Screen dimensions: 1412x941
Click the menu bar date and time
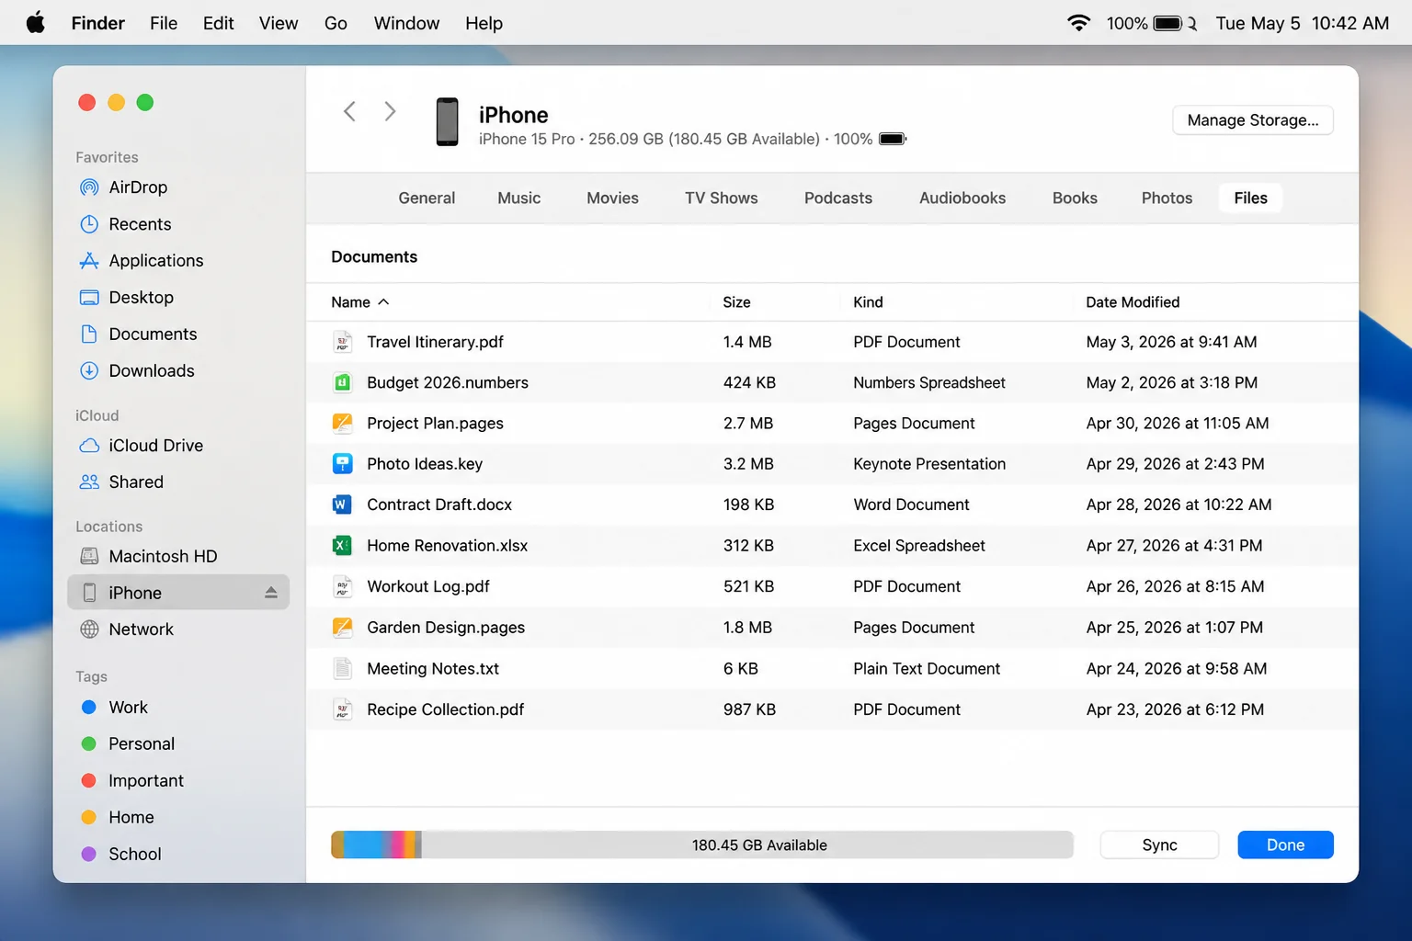[x=1302, y=23]
